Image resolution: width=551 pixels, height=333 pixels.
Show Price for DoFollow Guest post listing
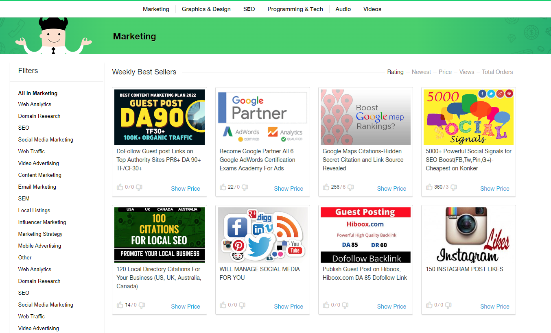point(186,189)
